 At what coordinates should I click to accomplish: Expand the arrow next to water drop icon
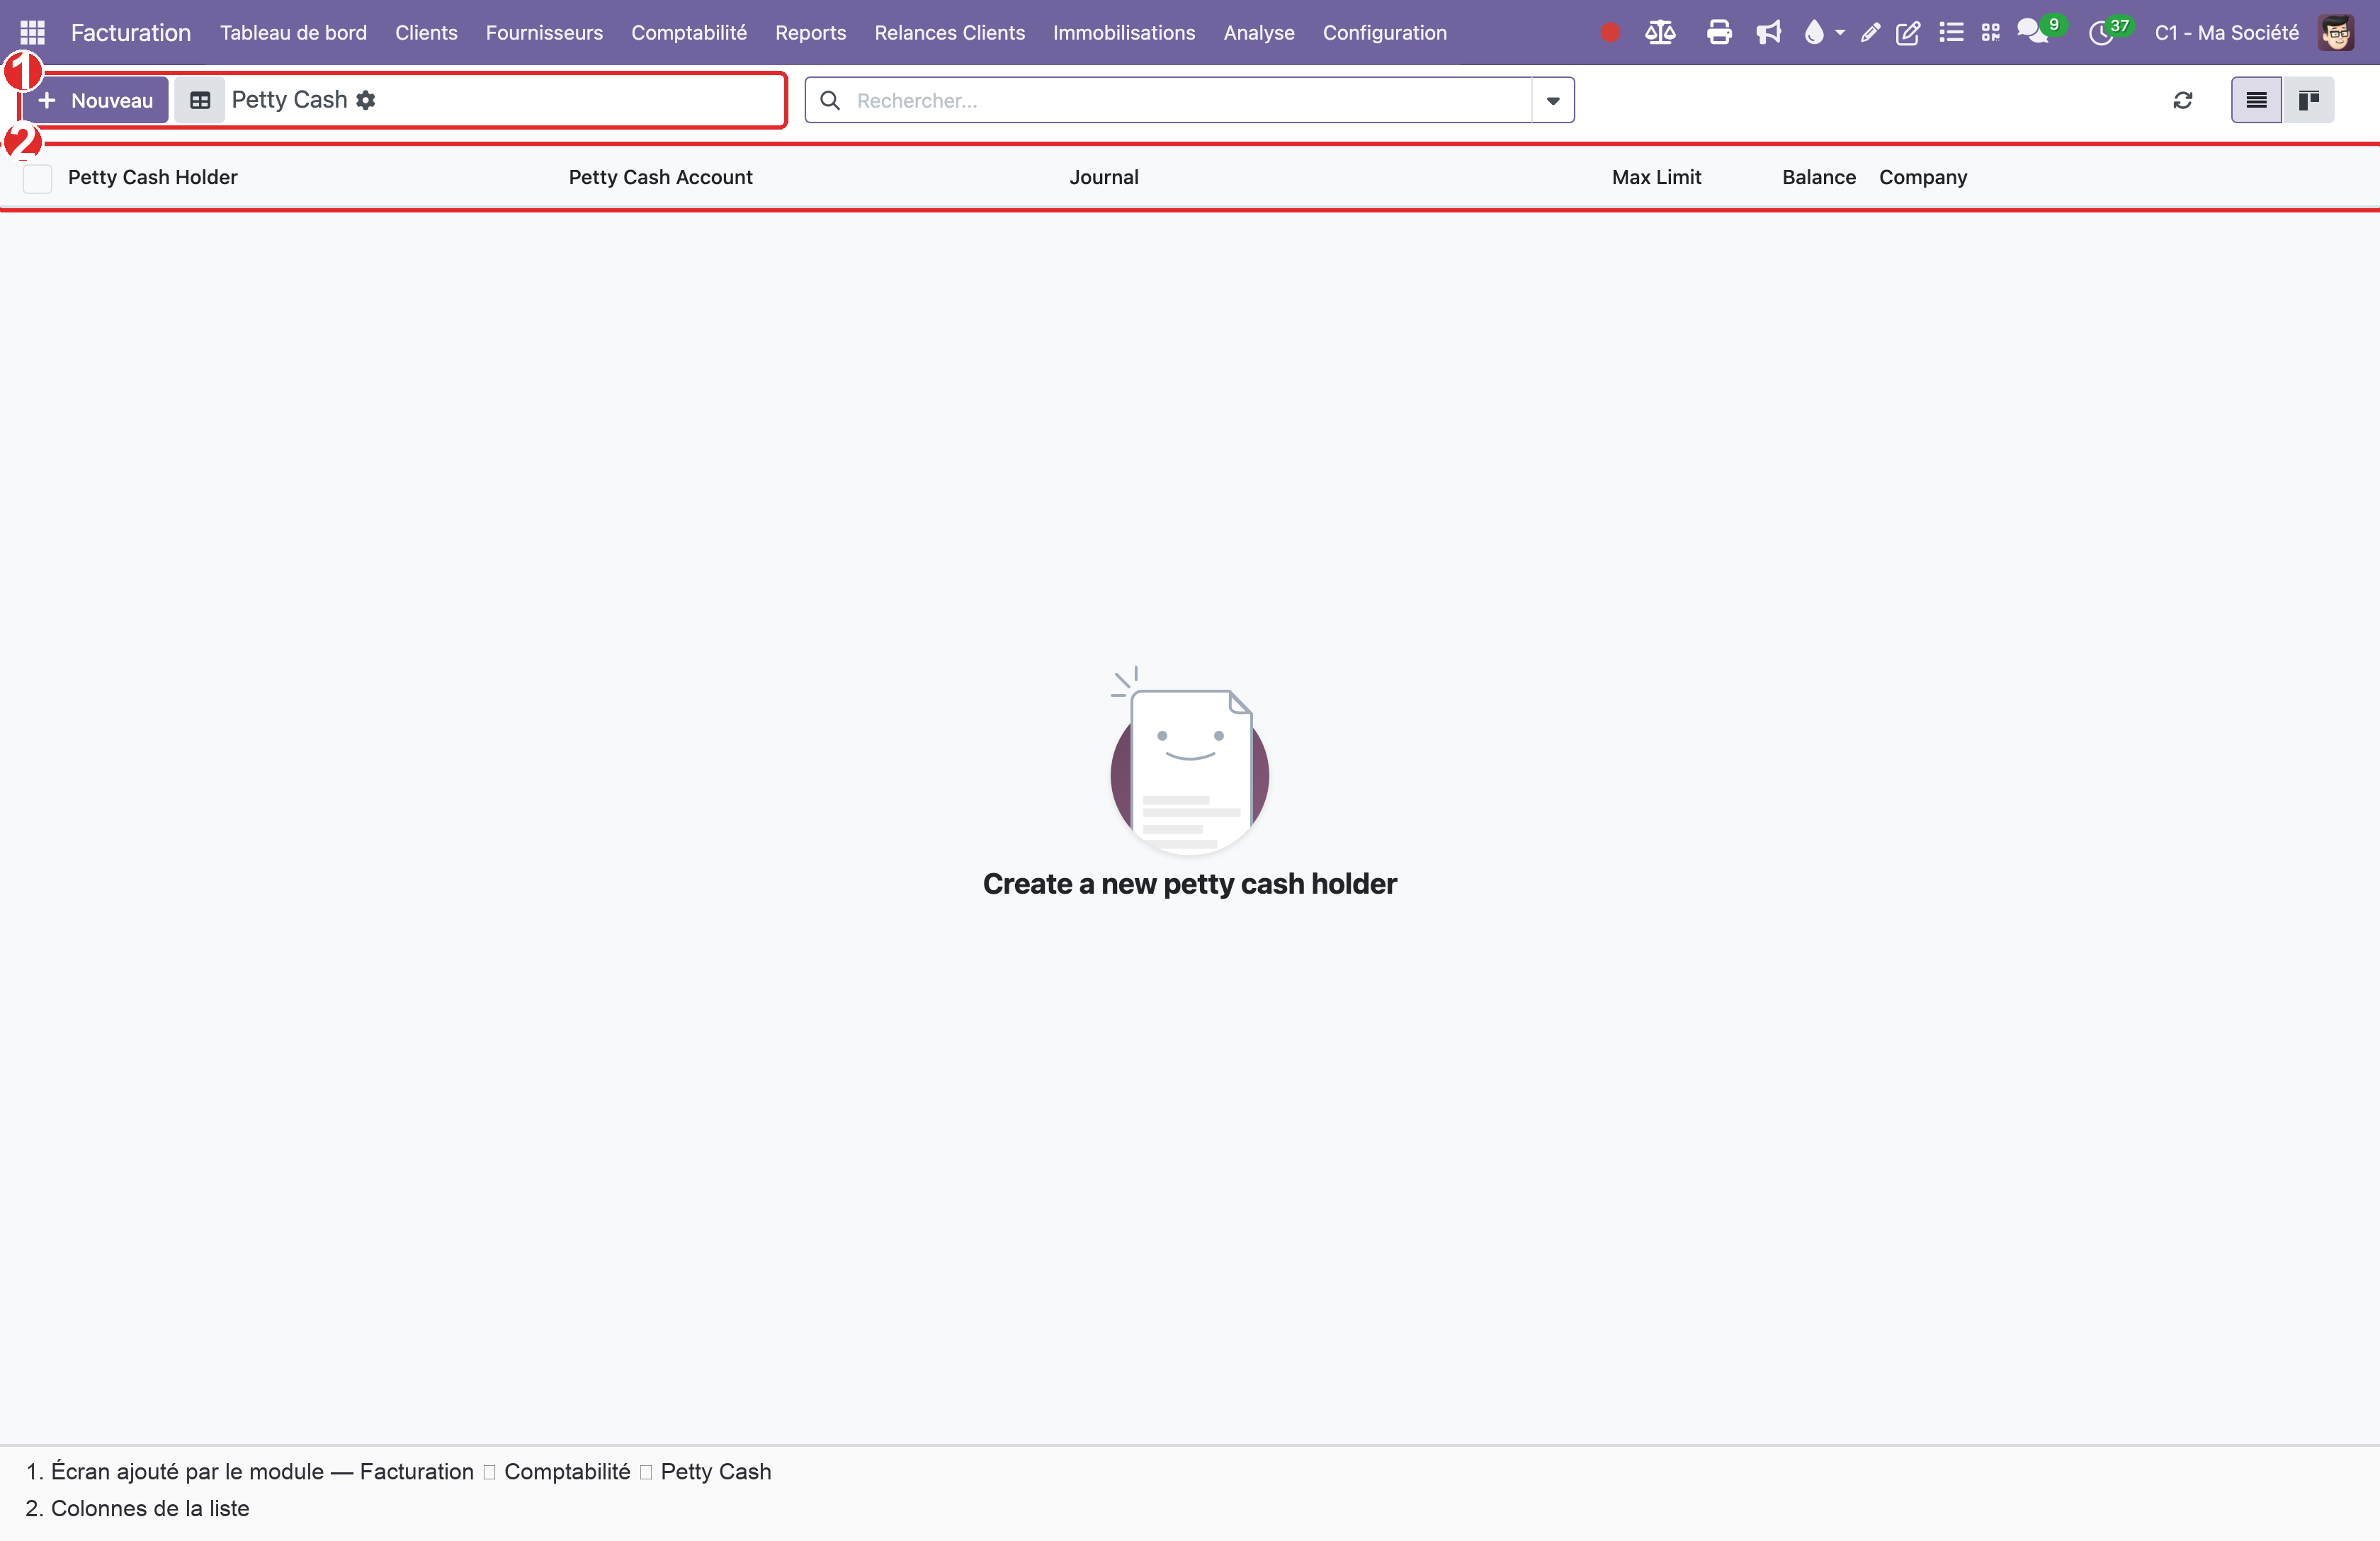(x=1839, y=32)
